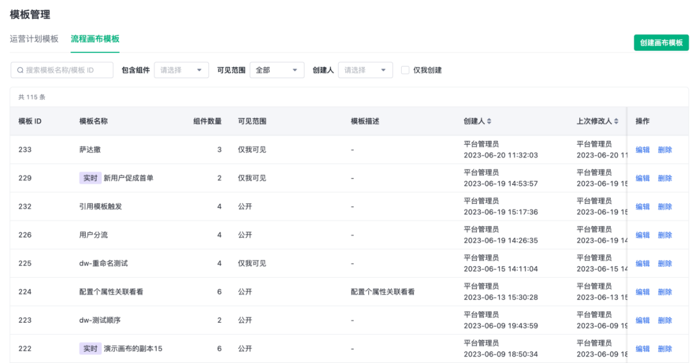Screen dimensions: 692x363
Task: Sort by 创建人 column sort icon
Action: (489, 121)
